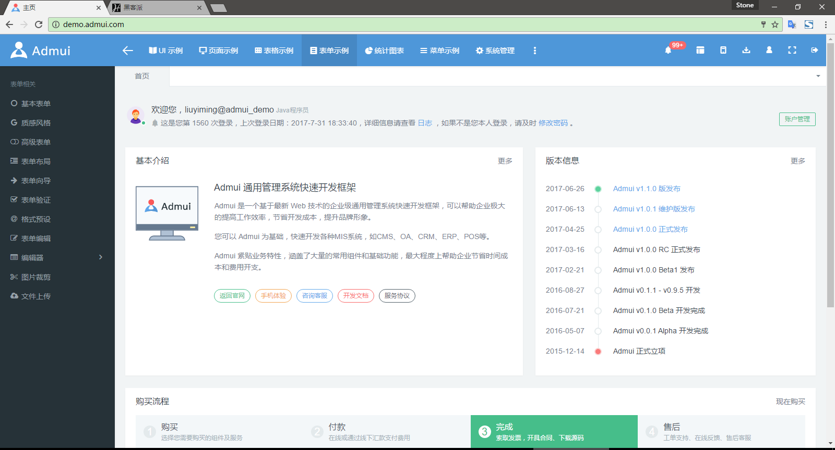Toggle fullscreen with the expand icon
835x450 pixels.
pos(792,50)
